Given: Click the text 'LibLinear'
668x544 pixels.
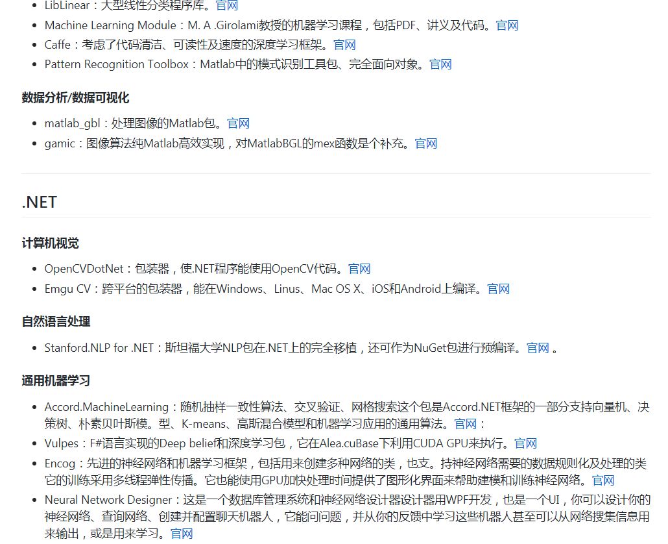Looking at the screenshot, I should click(x=67, y=6).
